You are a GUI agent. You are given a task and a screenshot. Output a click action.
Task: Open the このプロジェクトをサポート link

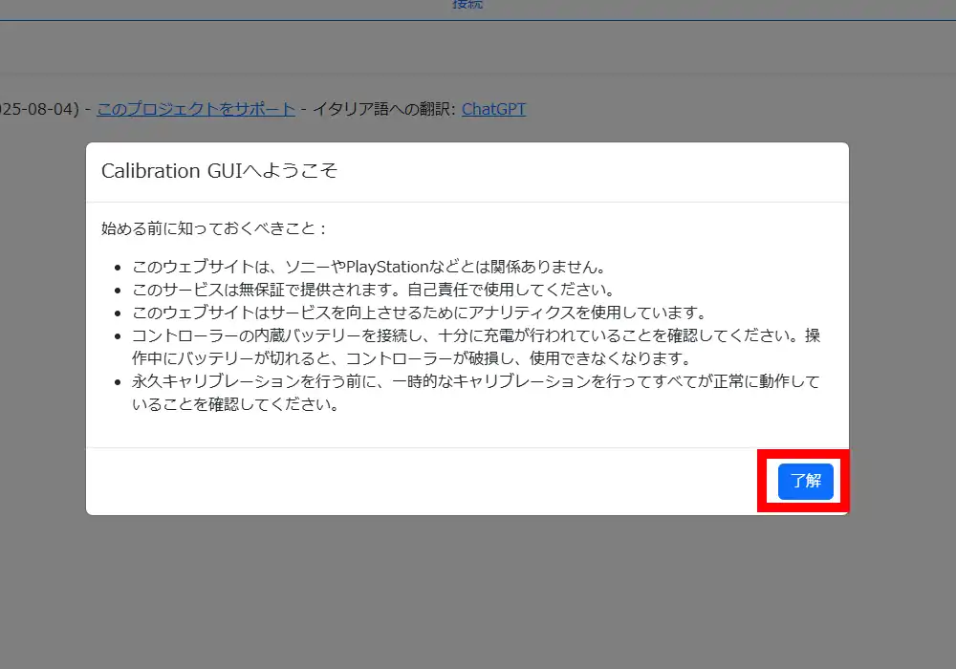pyautogui.click(x=196, y=109)
